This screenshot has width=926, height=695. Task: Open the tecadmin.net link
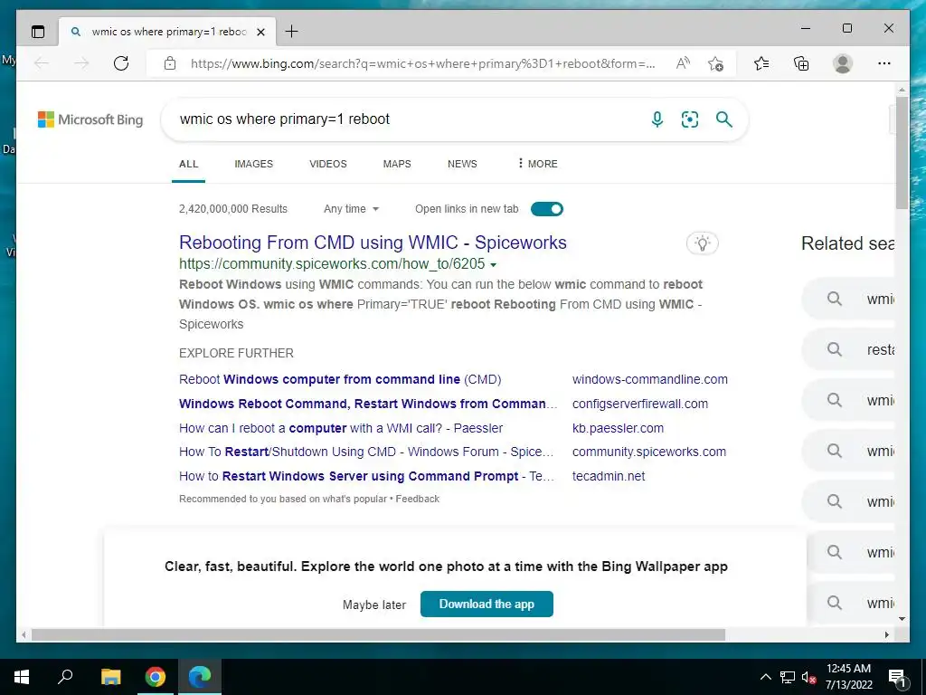click(609, 476)
